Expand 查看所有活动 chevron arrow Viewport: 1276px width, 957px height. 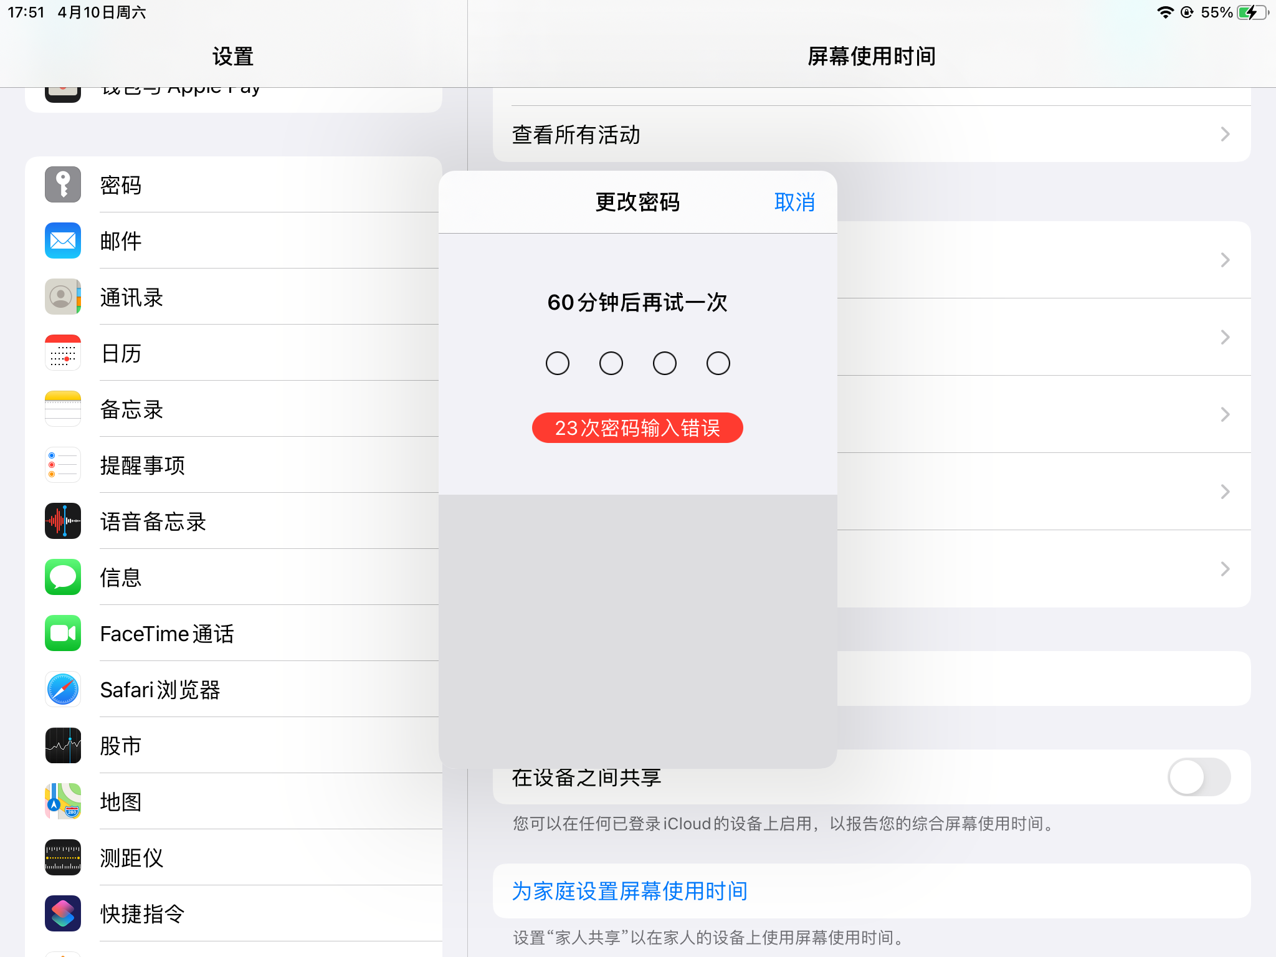pyautogui.click(x=1225, y=135)
